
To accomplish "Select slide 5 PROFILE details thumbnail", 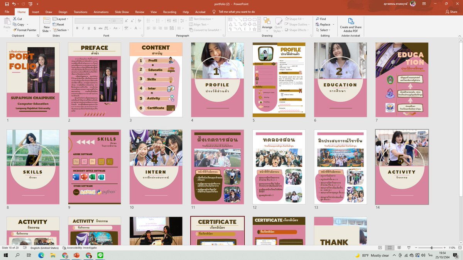I will coord(279,80).
